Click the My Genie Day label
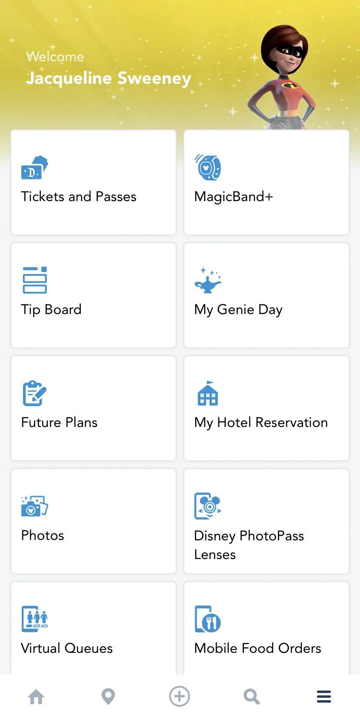Screen dimensions: 360x728 pos(238,310)
